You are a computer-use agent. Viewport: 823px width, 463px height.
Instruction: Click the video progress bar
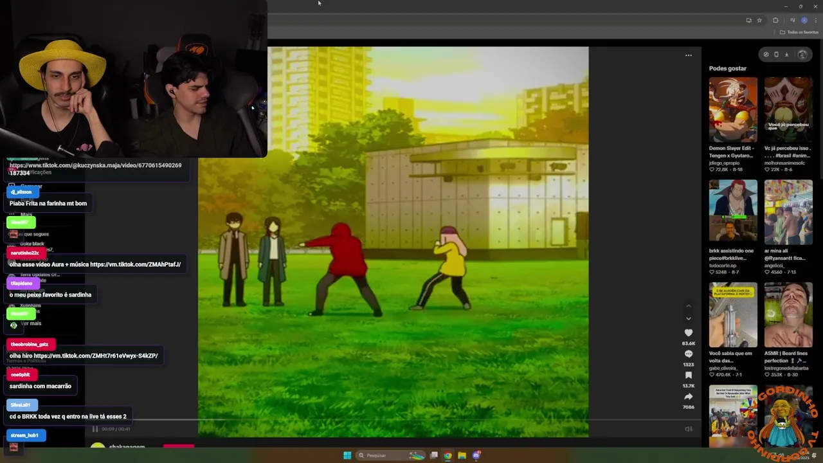coord(393,420)
